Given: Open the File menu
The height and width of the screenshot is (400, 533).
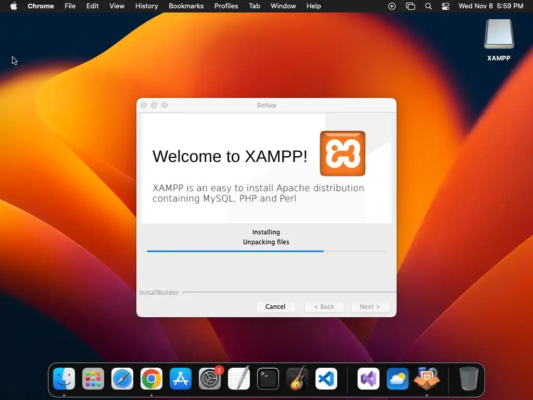Looking at the screenshot, I should point(70,6).
